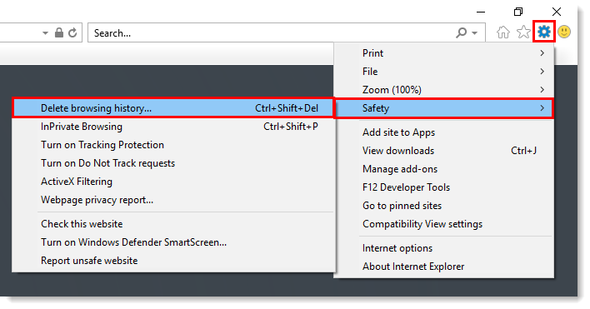Open Internet options
This screenshot has width=590, height=309.
click(x=444, y=248)
